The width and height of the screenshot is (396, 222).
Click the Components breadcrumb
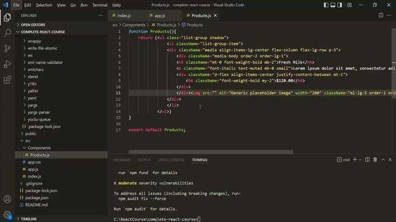tap(134, 25)
